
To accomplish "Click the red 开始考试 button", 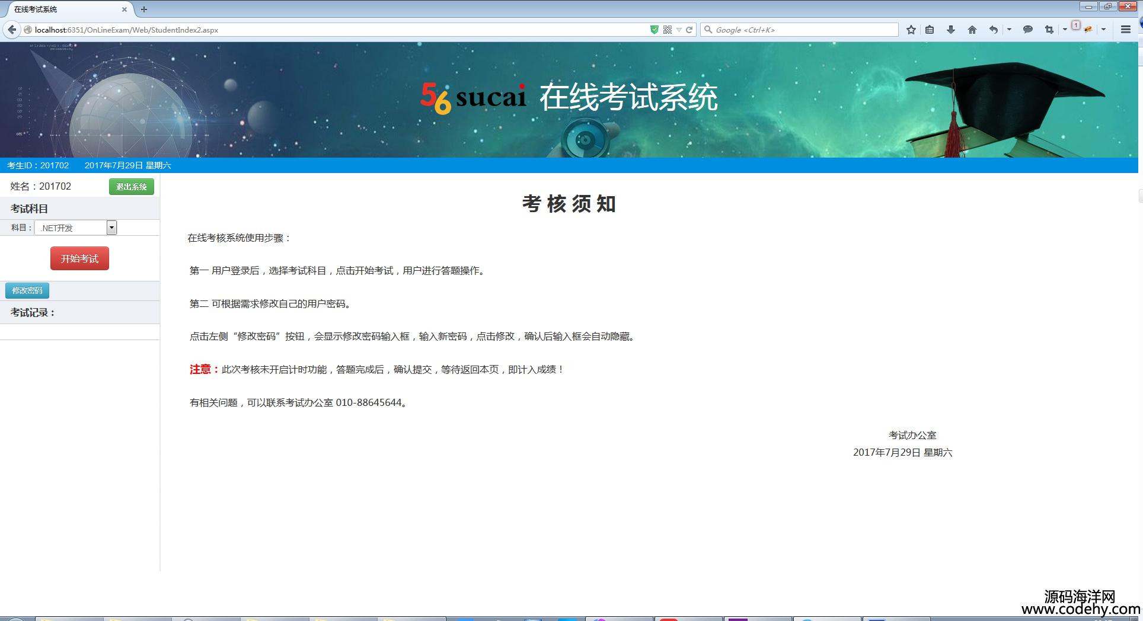I will tap(79, 258).
